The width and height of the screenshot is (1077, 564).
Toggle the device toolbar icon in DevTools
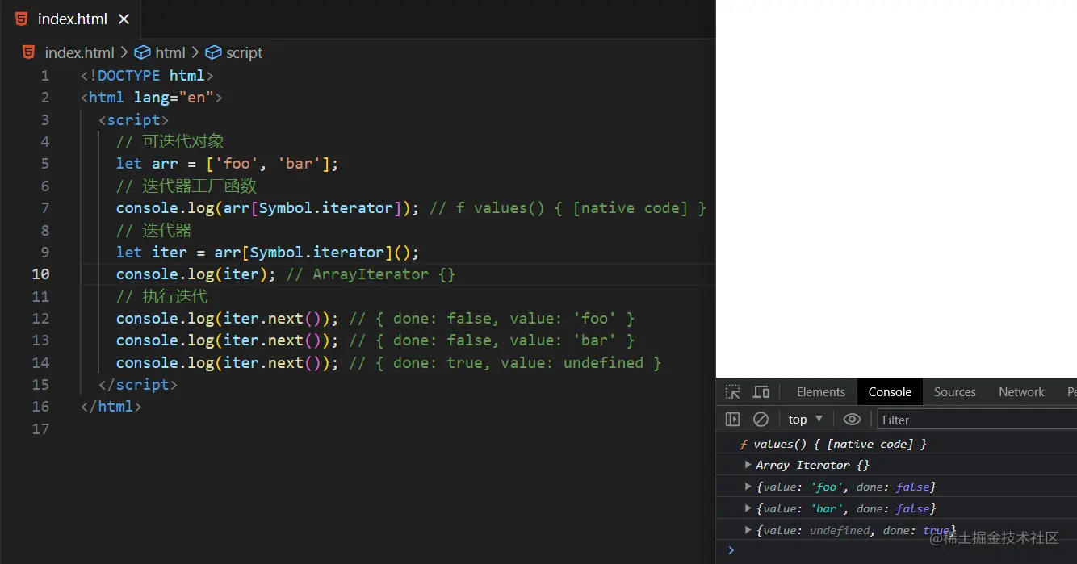tap(761, 392)
